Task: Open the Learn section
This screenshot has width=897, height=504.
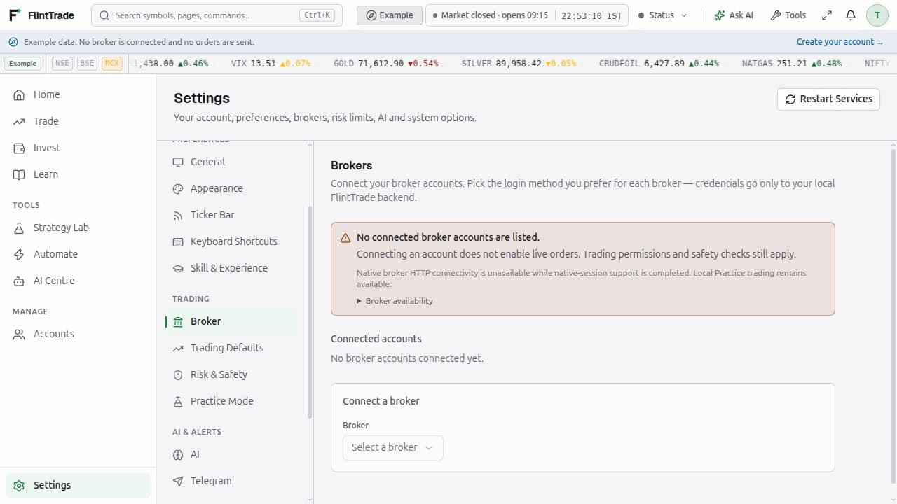Action: (78, 174)
